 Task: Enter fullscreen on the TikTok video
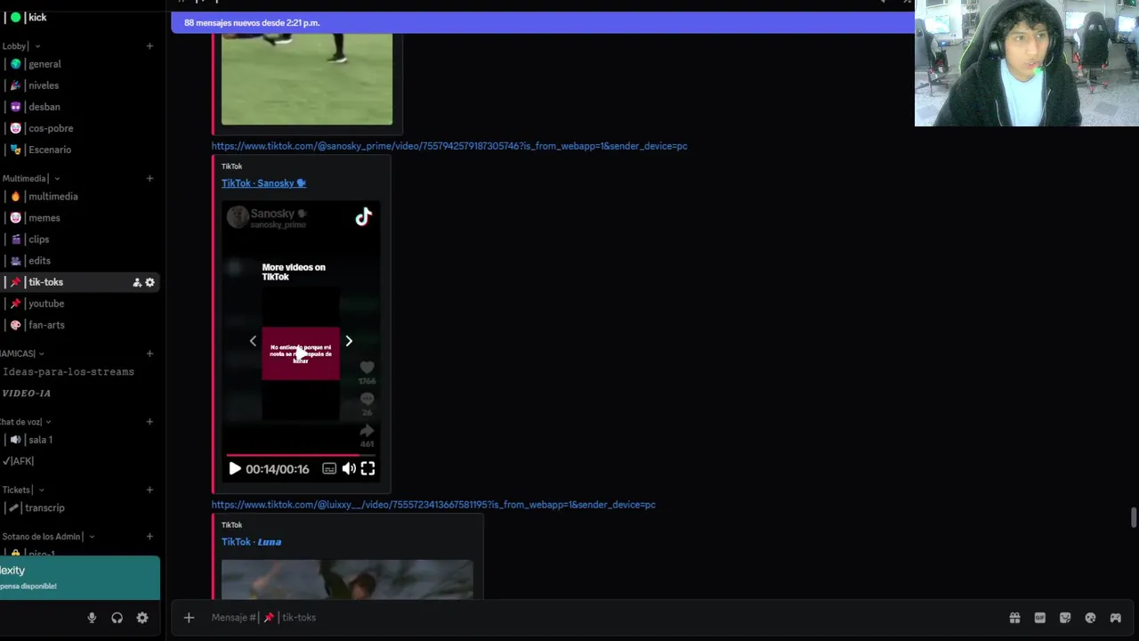[x=368, y=469]
